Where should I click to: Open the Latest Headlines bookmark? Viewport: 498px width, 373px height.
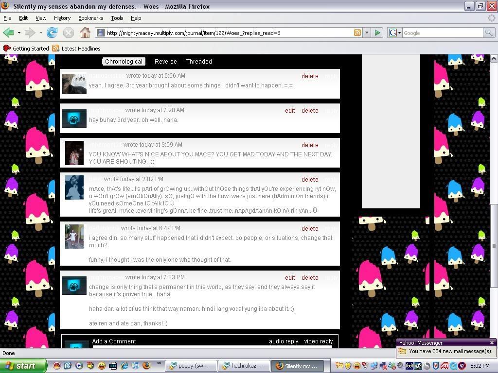pyautogui.click(x=76, y=49)
